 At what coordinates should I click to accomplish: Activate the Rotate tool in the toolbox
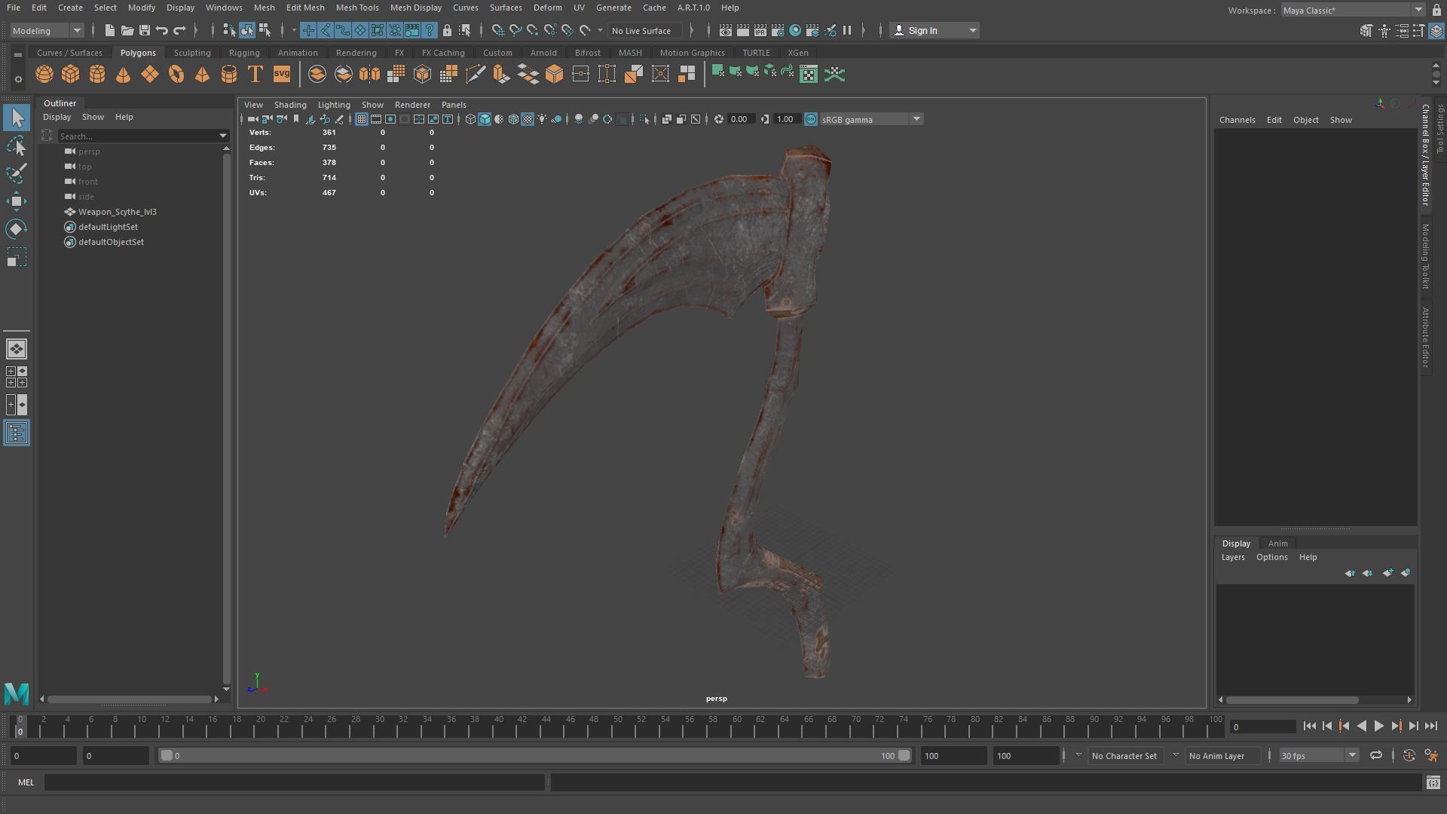tap(17, 228)
